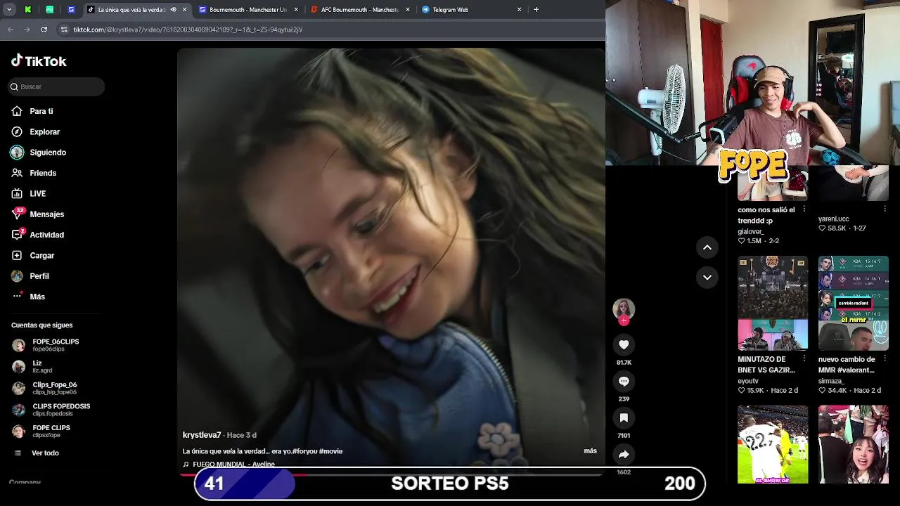Viewport: 900px width, 506px height.
Task: Open options menu for nuevo cambio de MMR
Action: pos(885,359)
